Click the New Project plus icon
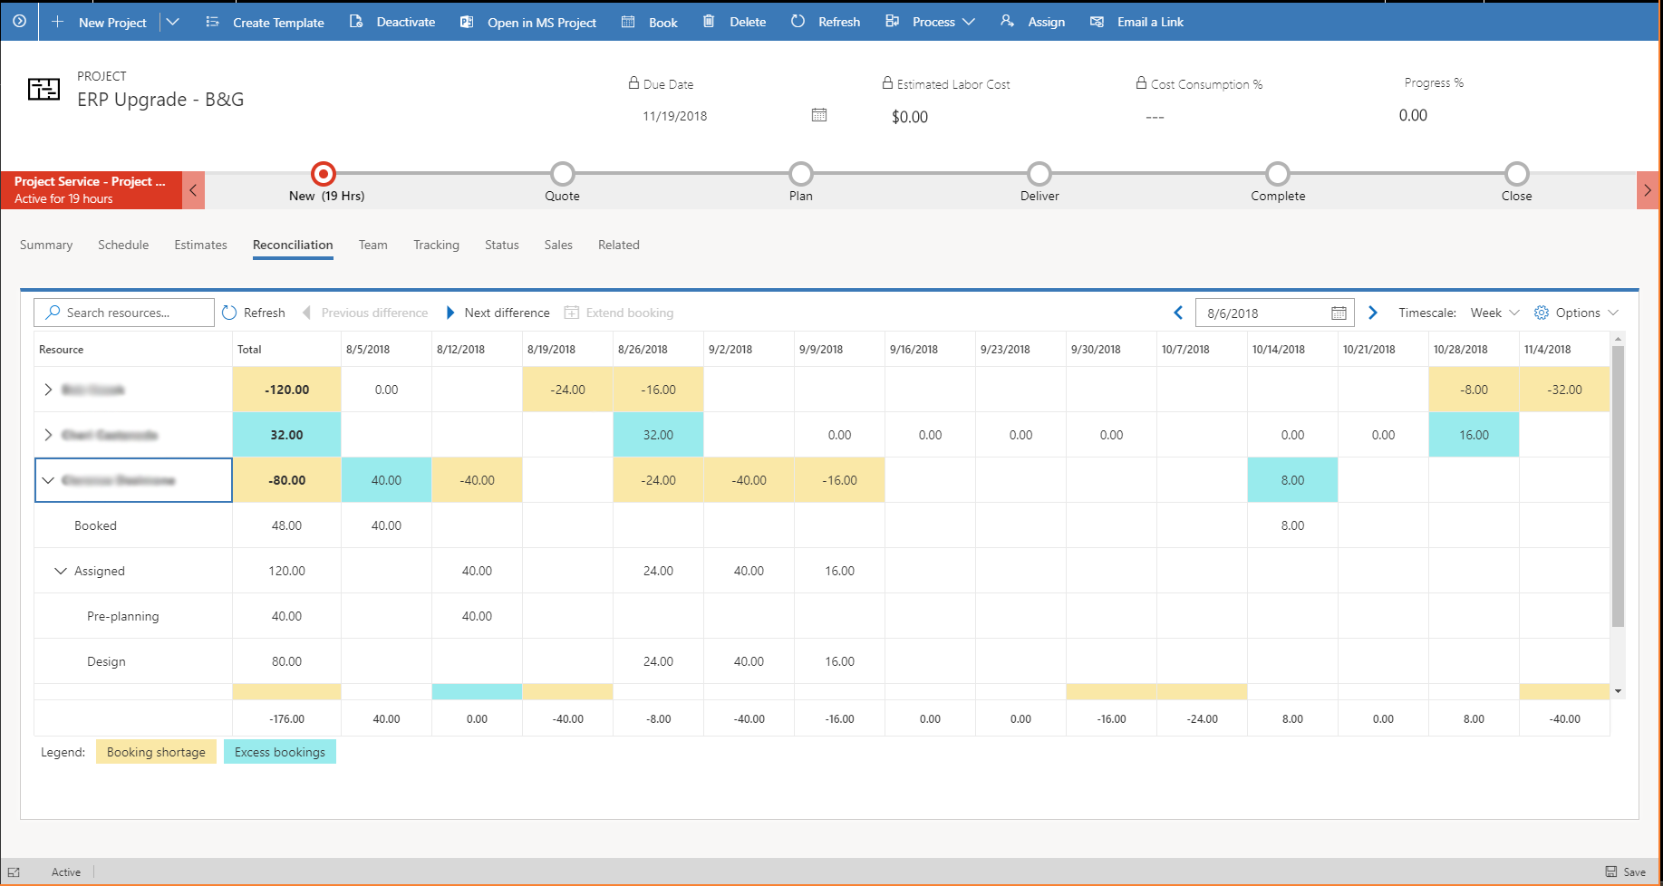Image resolution: width=1663 pixels, height=886 pixels. pos(57,22)
